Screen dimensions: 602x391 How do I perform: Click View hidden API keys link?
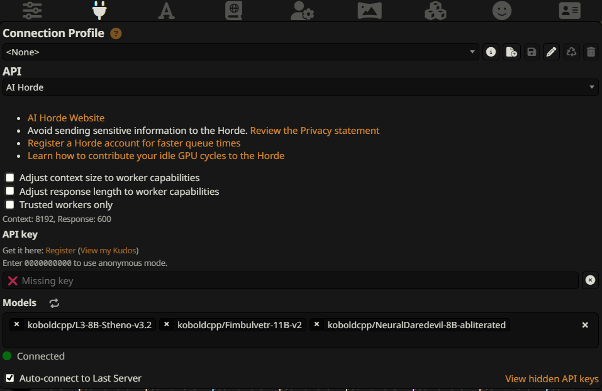coord(552,379)
